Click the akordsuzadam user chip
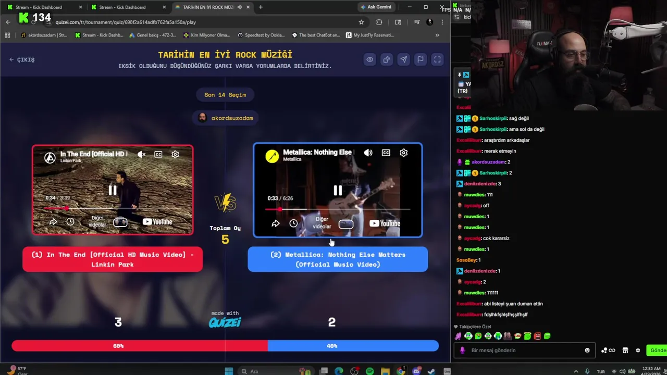This screenshot has width=667, height=375. pos(225,118)
